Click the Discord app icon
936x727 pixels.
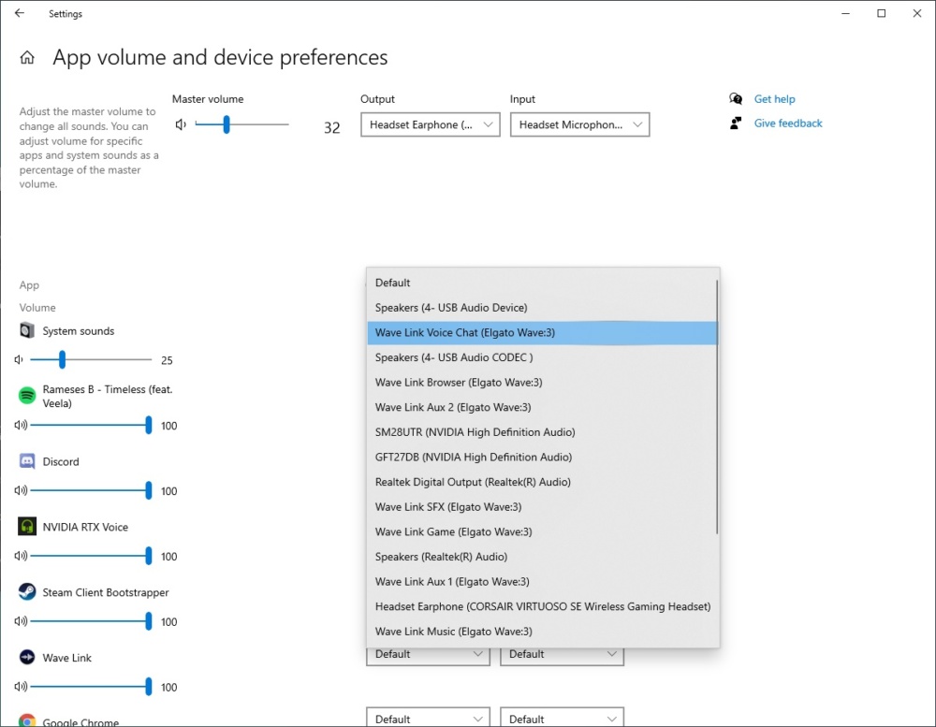pyautogui.click(x=27, y=461)
